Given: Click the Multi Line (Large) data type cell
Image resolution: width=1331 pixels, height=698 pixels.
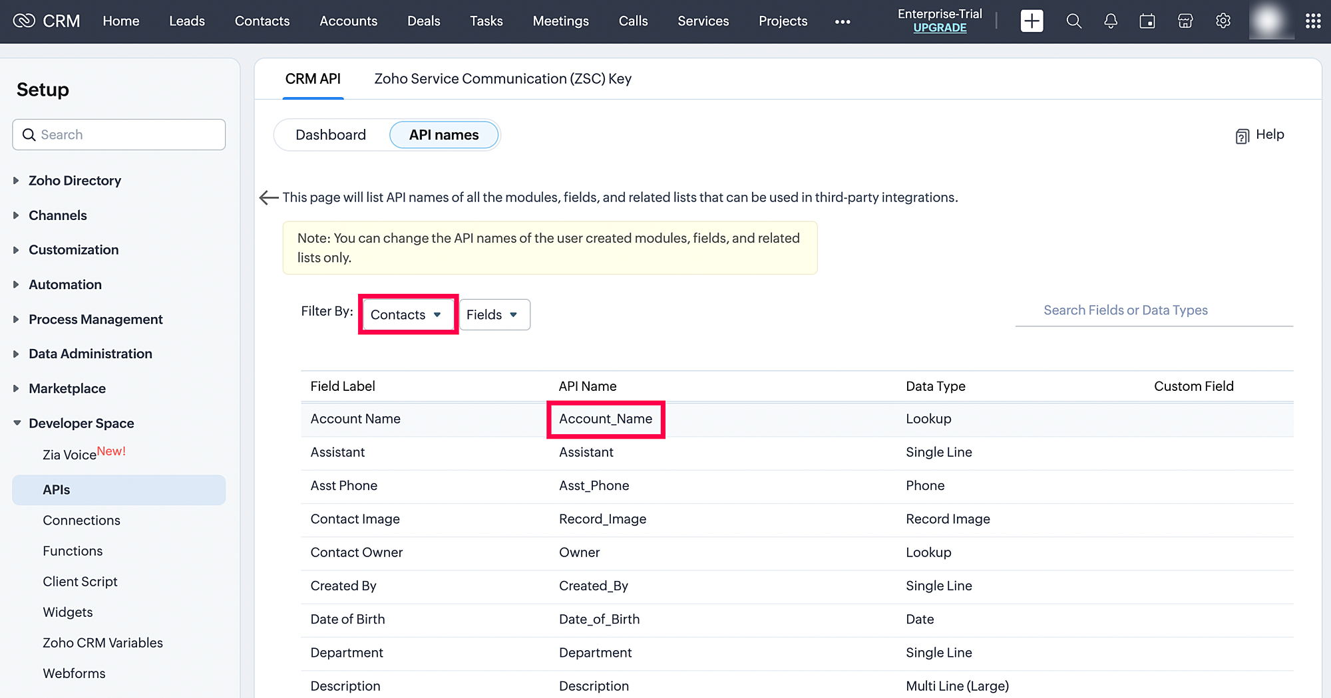Looking at the screenshot, I should click(x=958, y=686).
